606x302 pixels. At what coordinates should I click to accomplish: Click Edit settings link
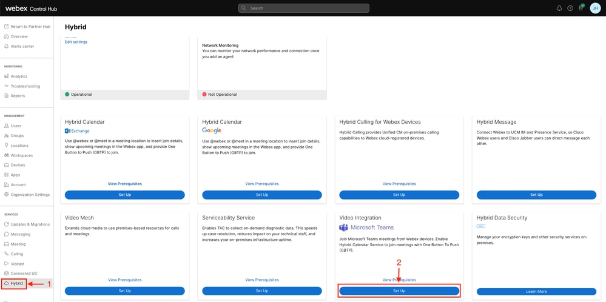[76, 42]
